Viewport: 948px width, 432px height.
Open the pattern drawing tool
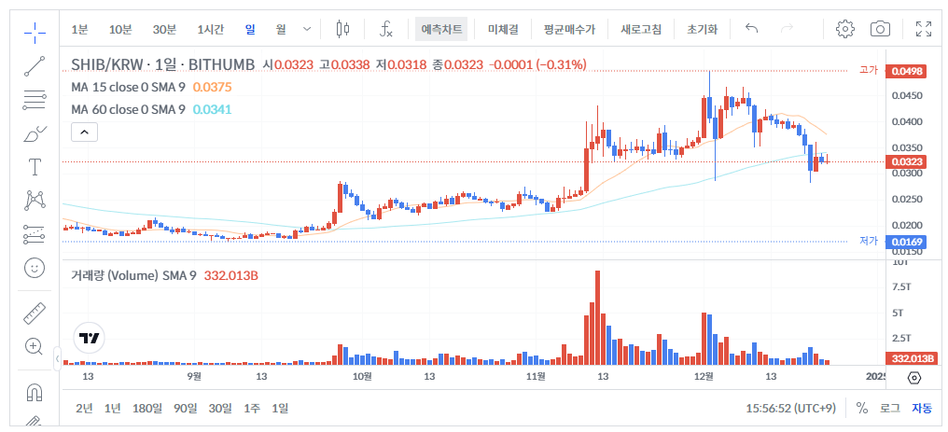click(35, 200)
